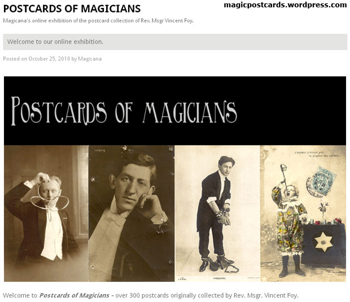
Task: Open the 'Welcome to our online exhibition.' post title
Action: click(x=55, y=42)
